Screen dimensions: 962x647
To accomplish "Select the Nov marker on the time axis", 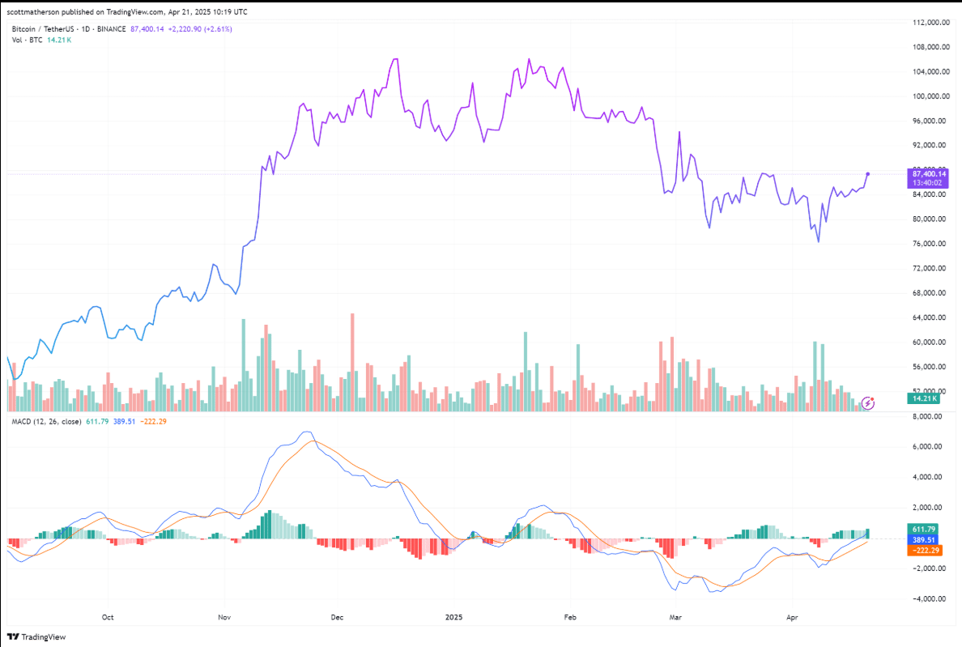I will (224, 616).
